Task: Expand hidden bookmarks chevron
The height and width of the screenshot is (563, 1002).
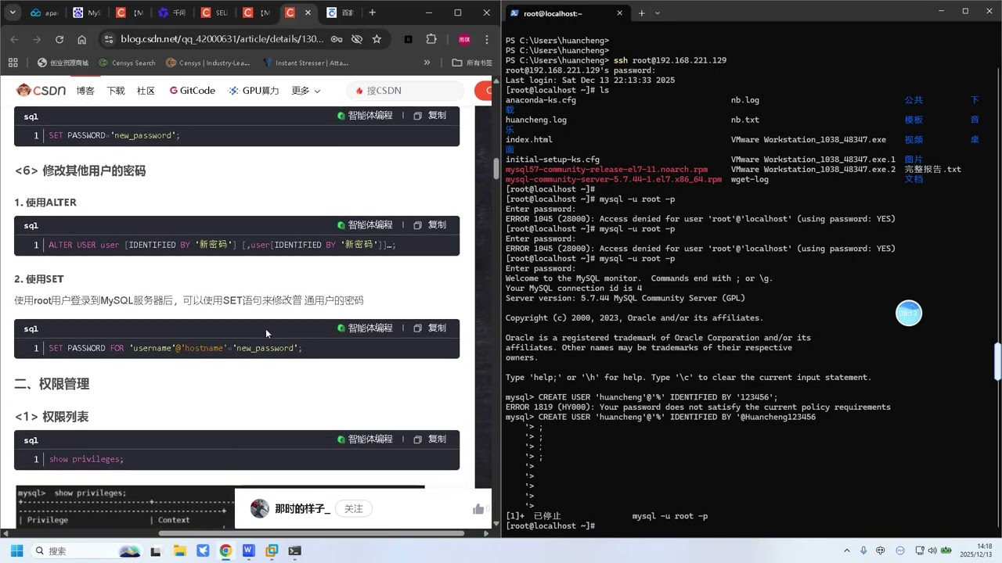Action: pyautogui.click(x=427, y=63)
